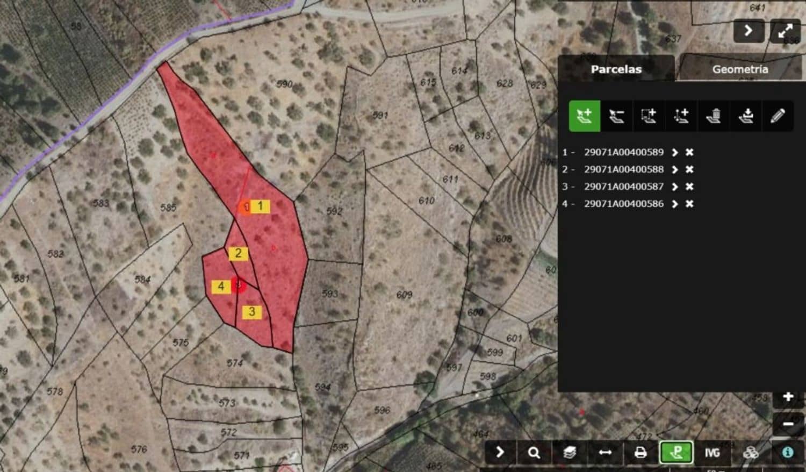Click the trash icon to clear parcels

[713, 116]
